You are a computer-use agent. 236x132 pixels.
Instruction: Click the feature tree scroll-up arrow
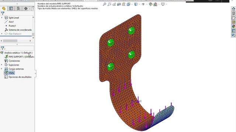[x=33, y=17]
